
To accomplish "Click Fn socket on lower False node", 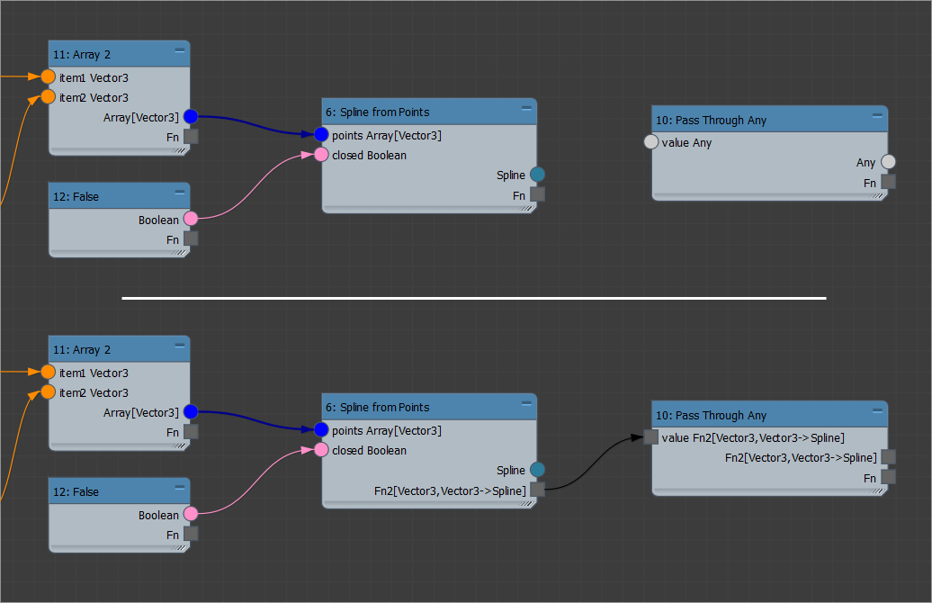I will tap(191, 534).
